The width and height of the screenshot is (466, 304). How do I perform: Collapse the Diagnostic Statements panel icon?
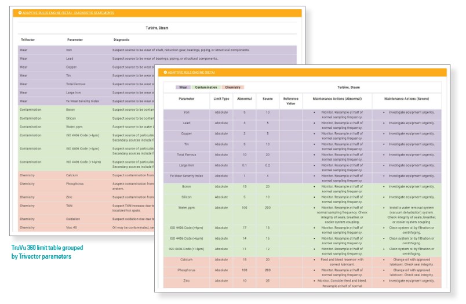click(x=20, y=13)
